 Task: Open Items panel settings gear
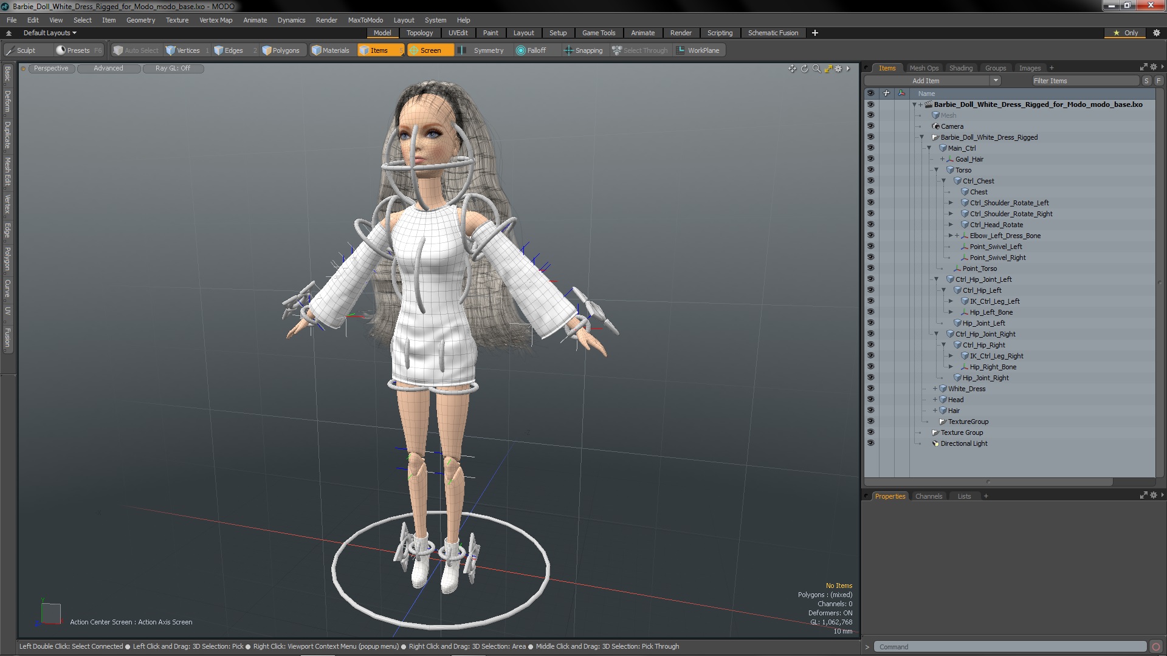[x=1154, y=67]
